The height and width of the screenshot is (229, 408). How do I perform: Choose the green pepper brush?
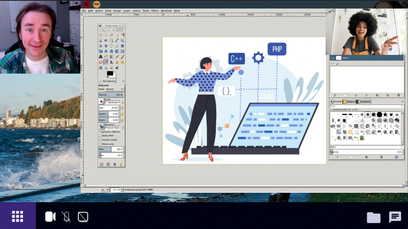click(361, 138)
